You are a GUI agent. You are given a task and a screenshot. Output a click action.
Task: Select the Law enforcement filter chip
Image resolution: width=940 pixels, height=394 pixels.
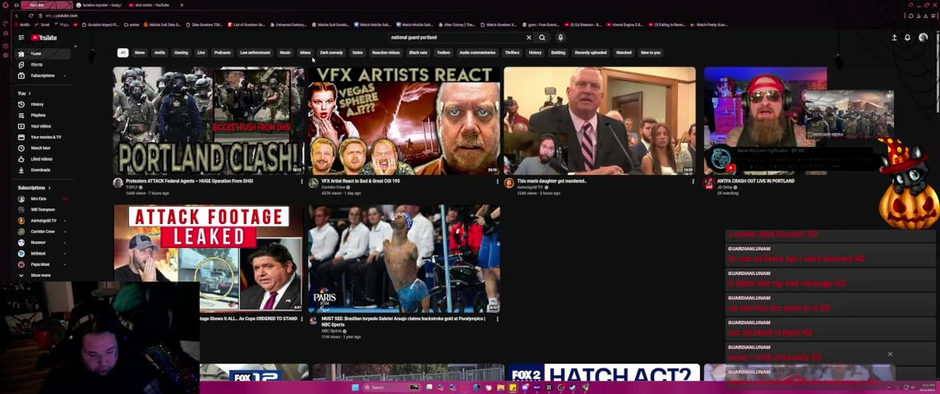click(x=255, y=53)
